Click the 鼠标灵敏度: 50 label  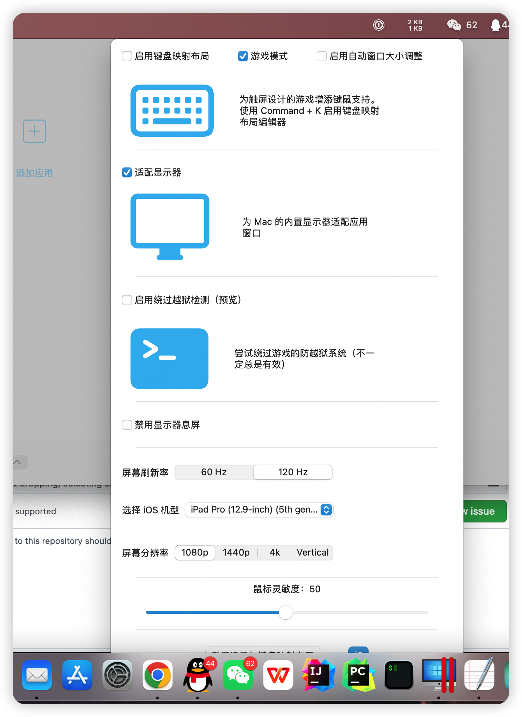287,589
